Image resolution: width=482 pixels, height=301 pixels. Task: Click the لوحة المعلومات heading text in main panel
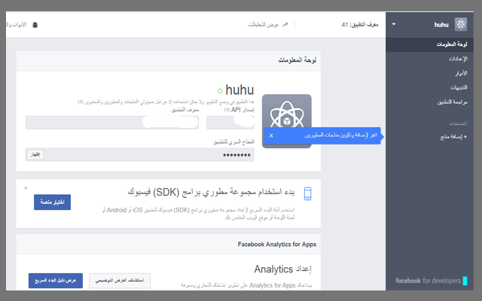(x=297, y=60)
